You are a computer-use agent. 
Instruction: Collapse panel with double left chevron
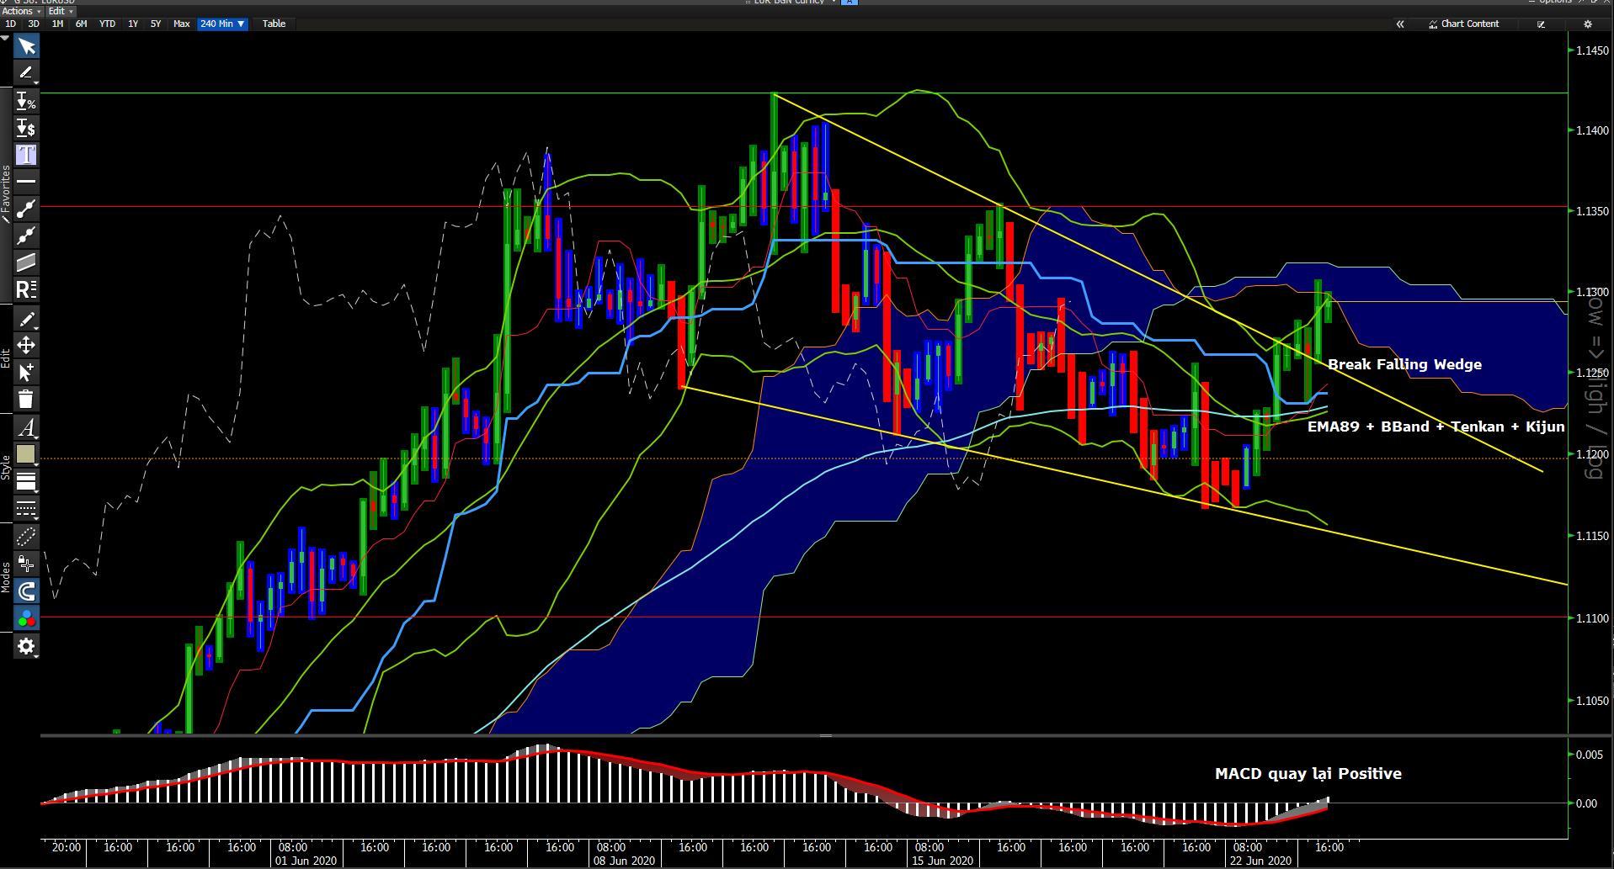coord(1400,24)
